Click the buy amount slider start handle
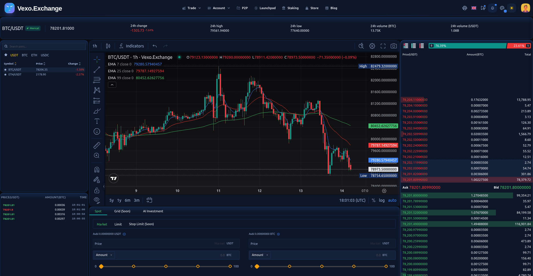 [101, 266]
